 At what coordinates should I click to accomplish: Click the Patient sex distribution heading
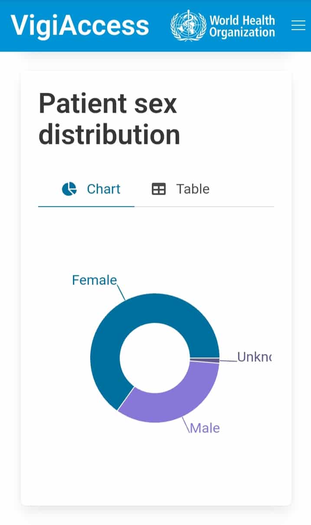coord(109,119)
